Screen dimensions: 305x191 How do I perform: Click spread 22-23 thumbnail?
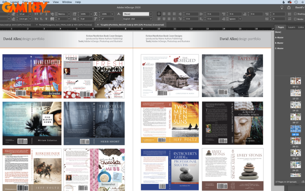295,153
